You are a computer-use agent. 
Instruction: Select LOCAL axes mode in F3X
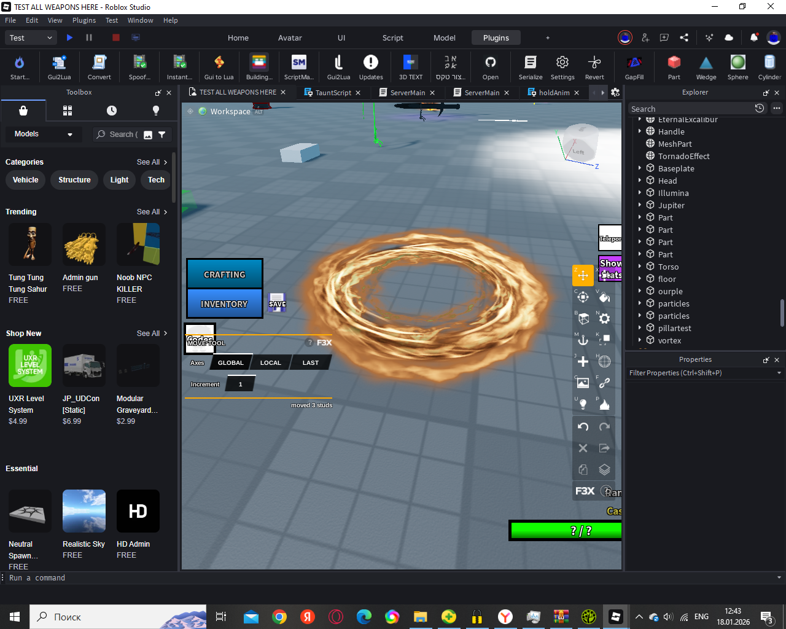pyautogui.click(x=270, y=362)
